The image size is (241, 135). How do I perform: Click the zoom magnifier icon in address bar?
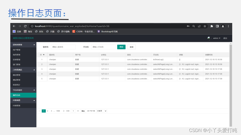click(194, 26)
